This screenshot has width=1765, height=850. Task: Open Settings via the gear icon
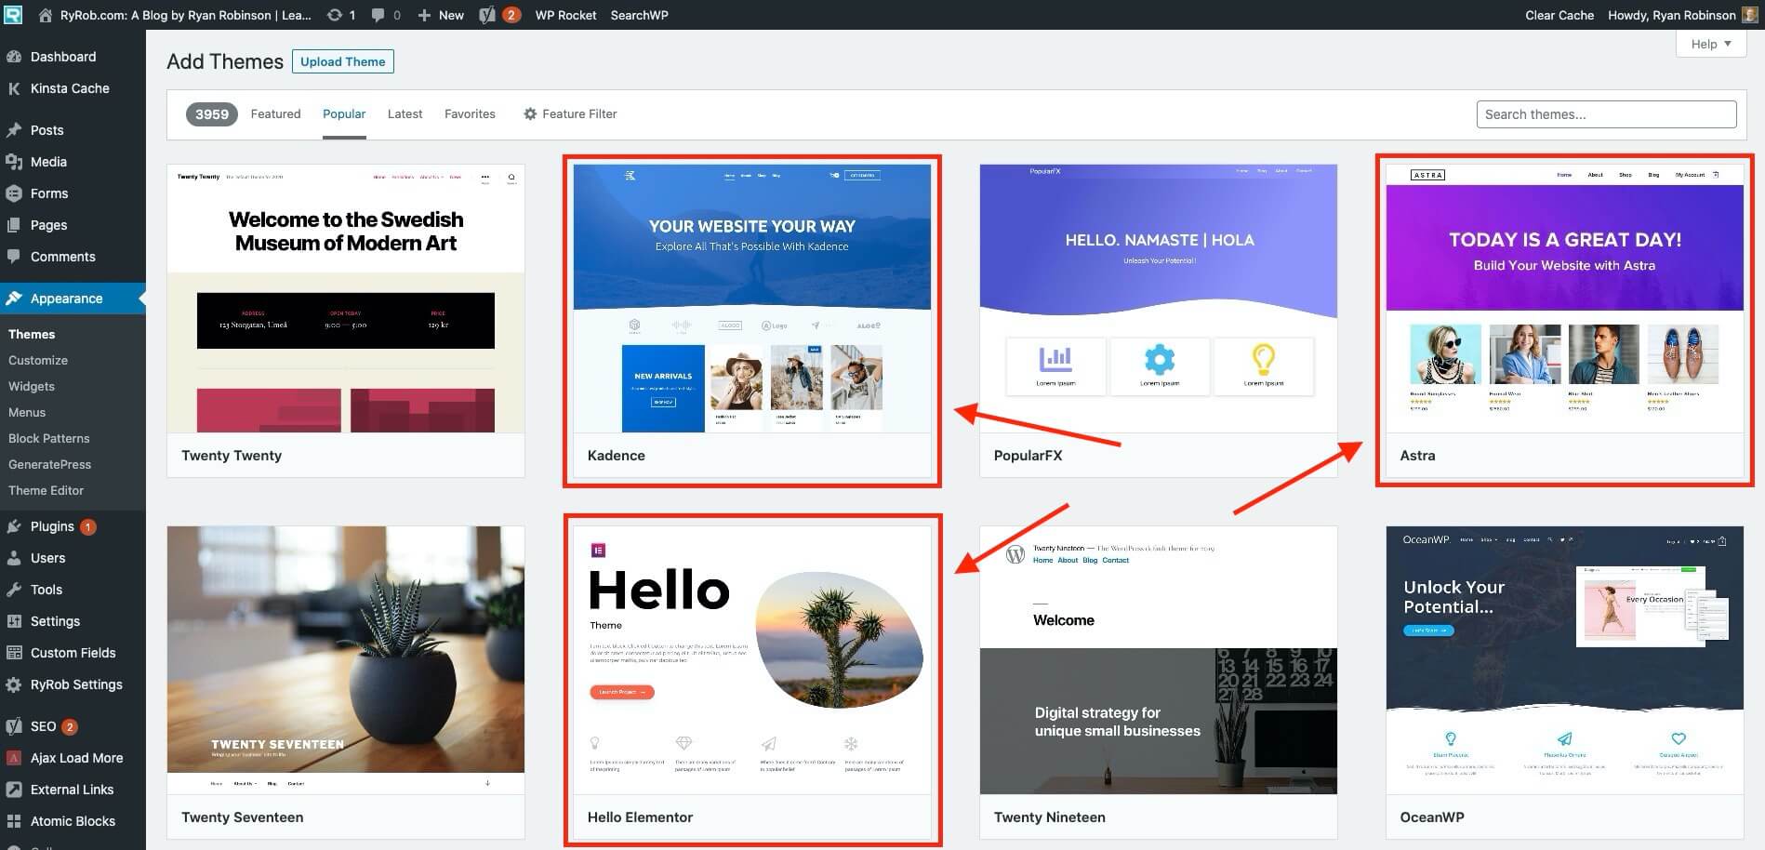pyautogui.click(x=15, y=621)
